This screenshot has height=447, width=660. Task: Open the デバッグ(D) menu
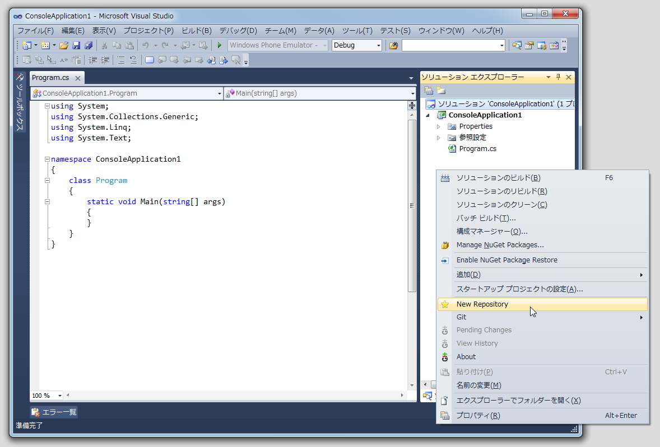click(238, 31)
